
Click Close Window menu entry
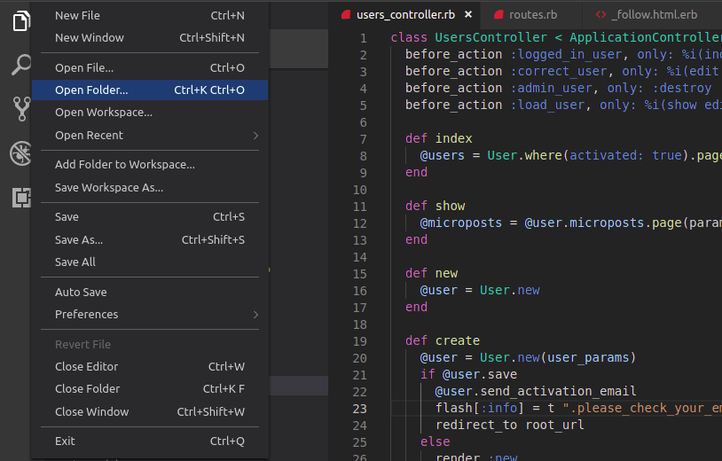150,411
